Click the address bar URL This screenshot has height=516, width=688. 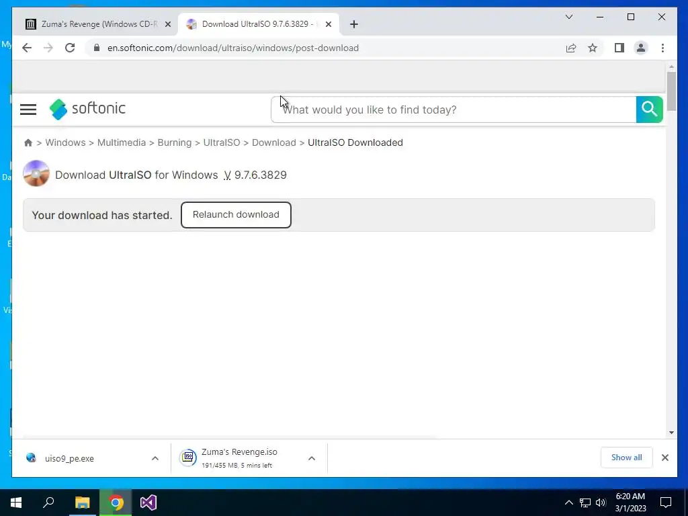[x=233, y=48]
